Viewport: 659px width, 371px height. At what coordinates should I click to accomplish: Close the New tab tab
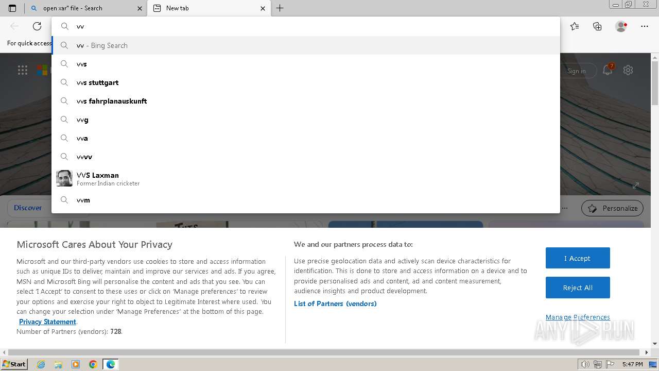pos(263,8)
